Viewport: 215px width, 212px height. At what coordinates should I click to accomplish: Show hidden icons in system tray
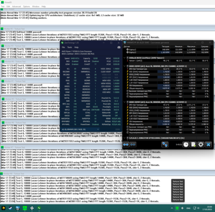(171, 208)
